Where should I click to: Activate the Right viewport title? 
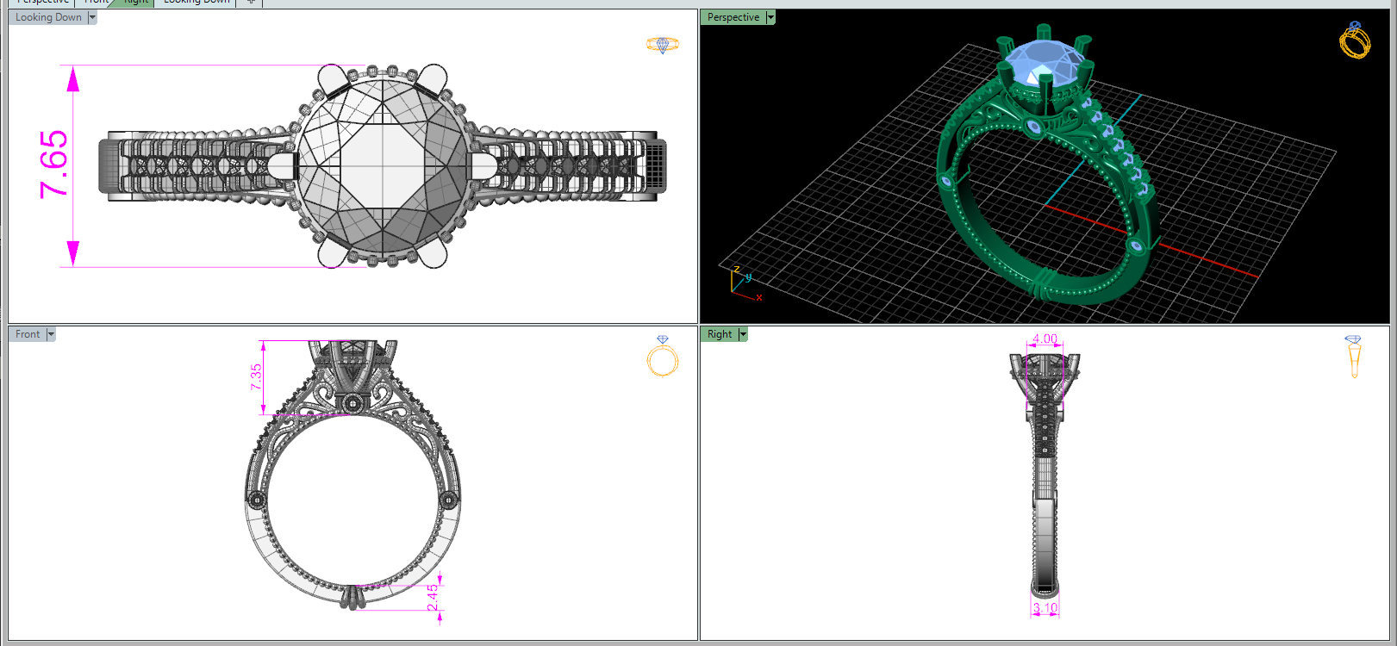coord(720,334)
